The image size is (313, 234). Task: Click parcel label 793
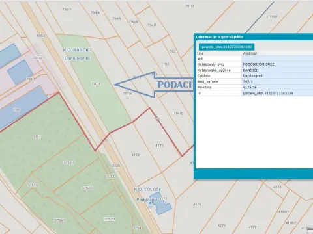click(x=166, y=64)
